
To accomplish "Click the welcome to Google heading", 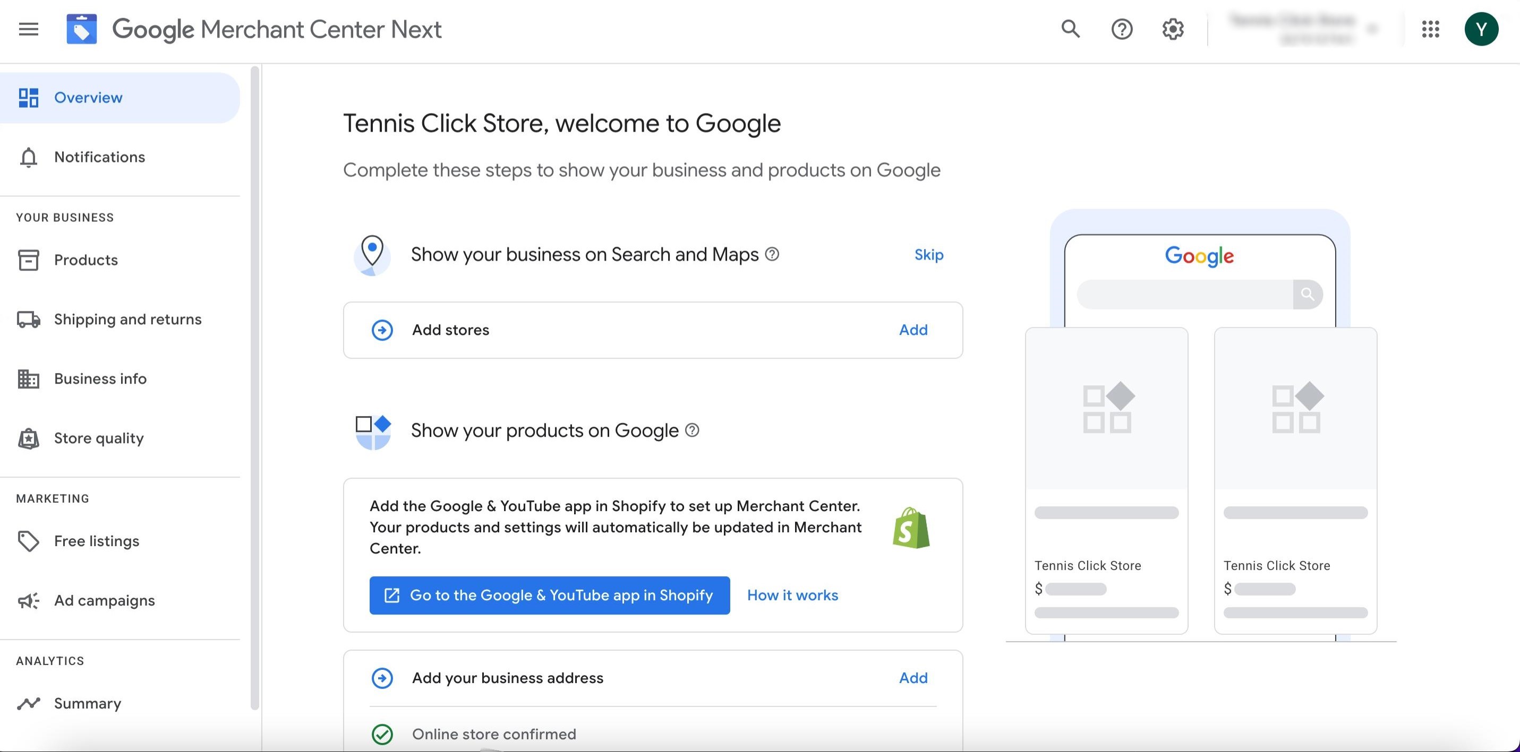I will point(562,123).
